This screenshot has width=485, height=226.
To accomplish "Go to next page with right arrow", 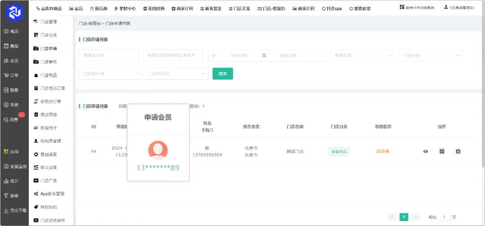I will coord(416,217).
